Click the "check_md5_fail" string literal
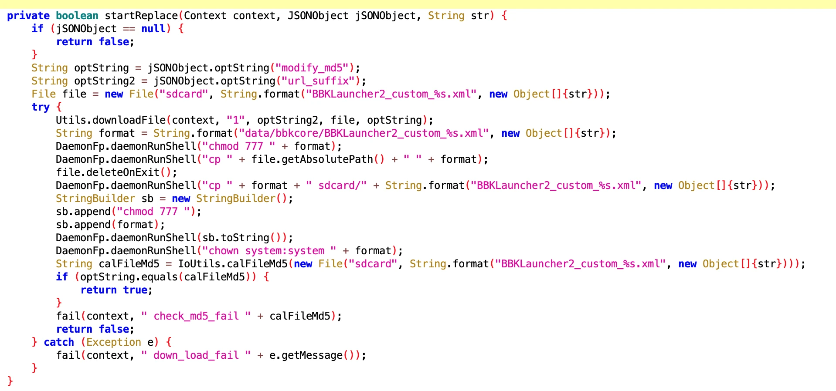 [196, 316]
